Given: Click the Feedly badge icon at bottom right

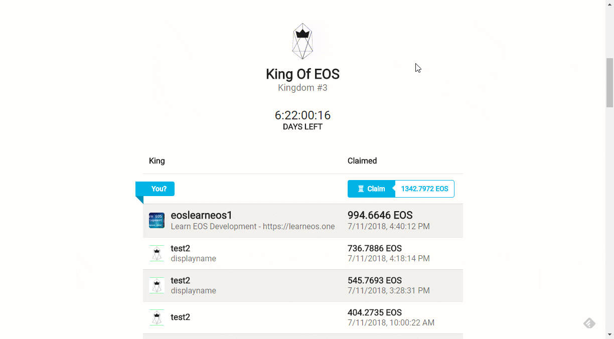Looking at the screenshot, I should point(589,323).
